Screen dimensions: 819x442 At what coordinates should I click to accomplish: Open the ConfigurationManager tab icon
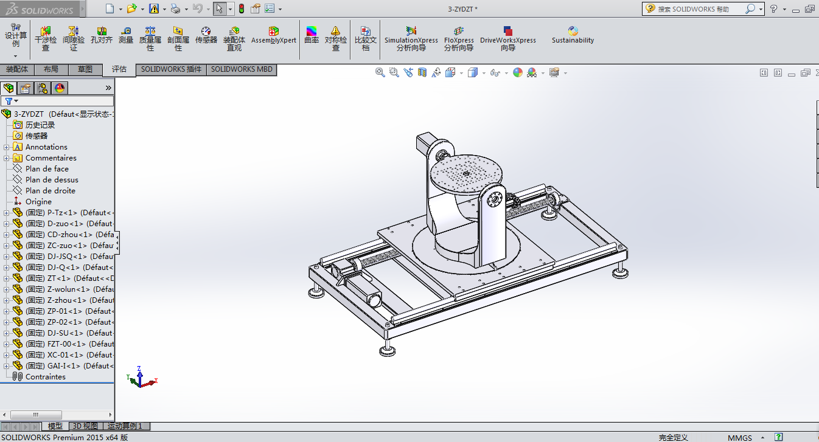pos(43,89)
